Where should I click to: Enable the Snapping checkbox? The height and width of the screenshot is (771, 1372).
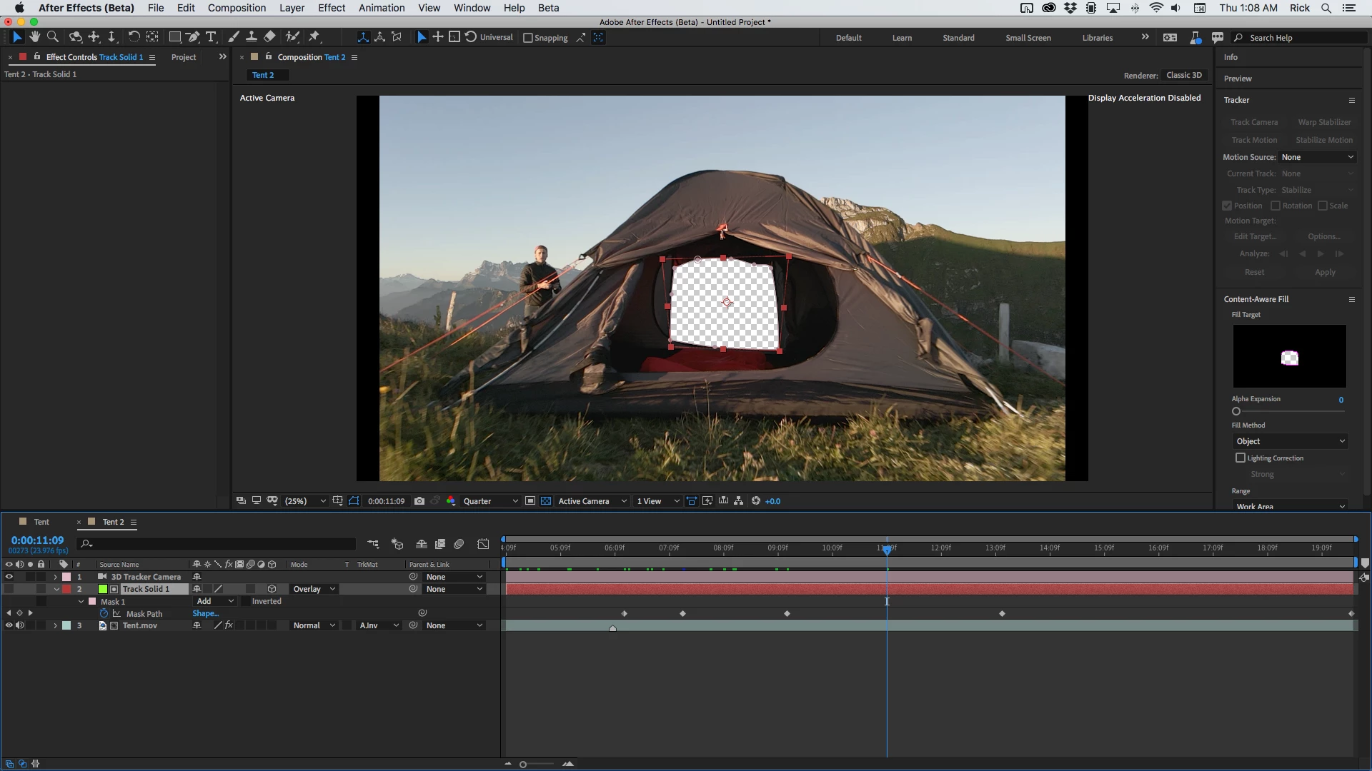pyautogui.click(x=528, y=38)
